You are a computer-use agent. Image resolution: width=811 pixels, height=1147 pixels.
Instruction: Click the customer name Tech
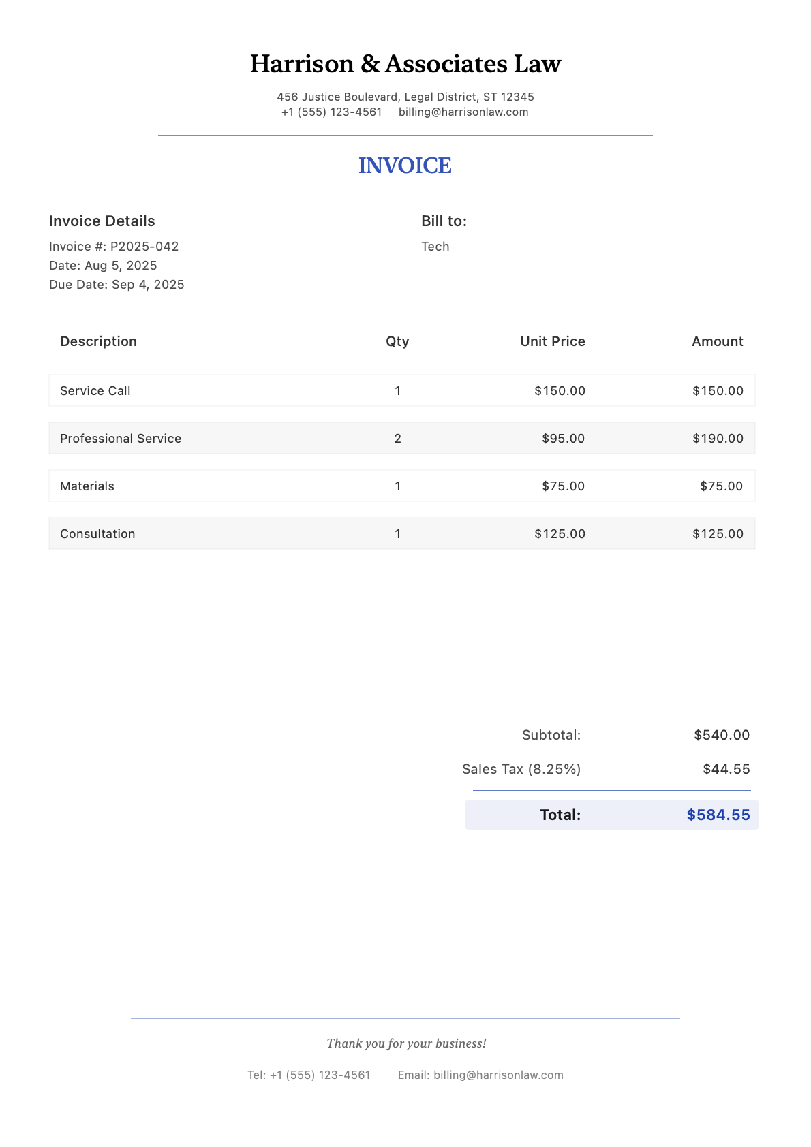point(435,246)
